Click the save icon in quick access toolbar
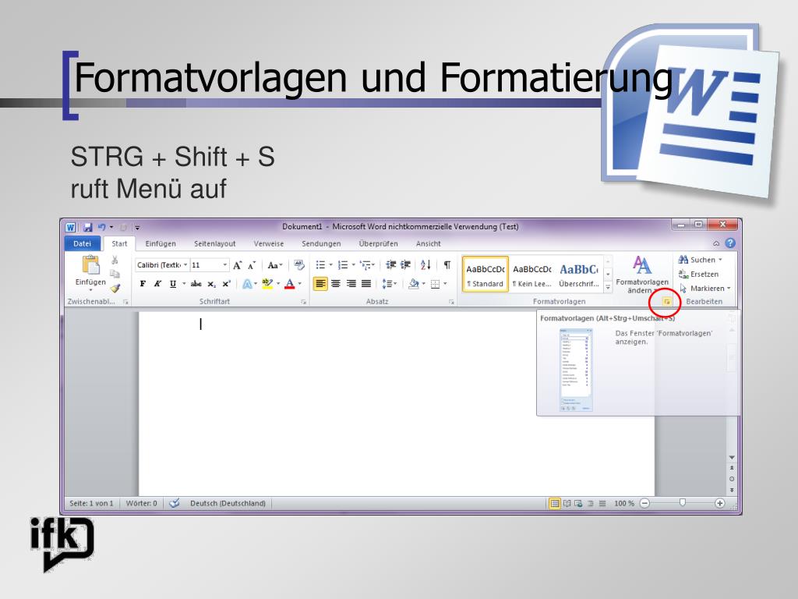This screenshot has height=599, width=798. tap(87, 227)
